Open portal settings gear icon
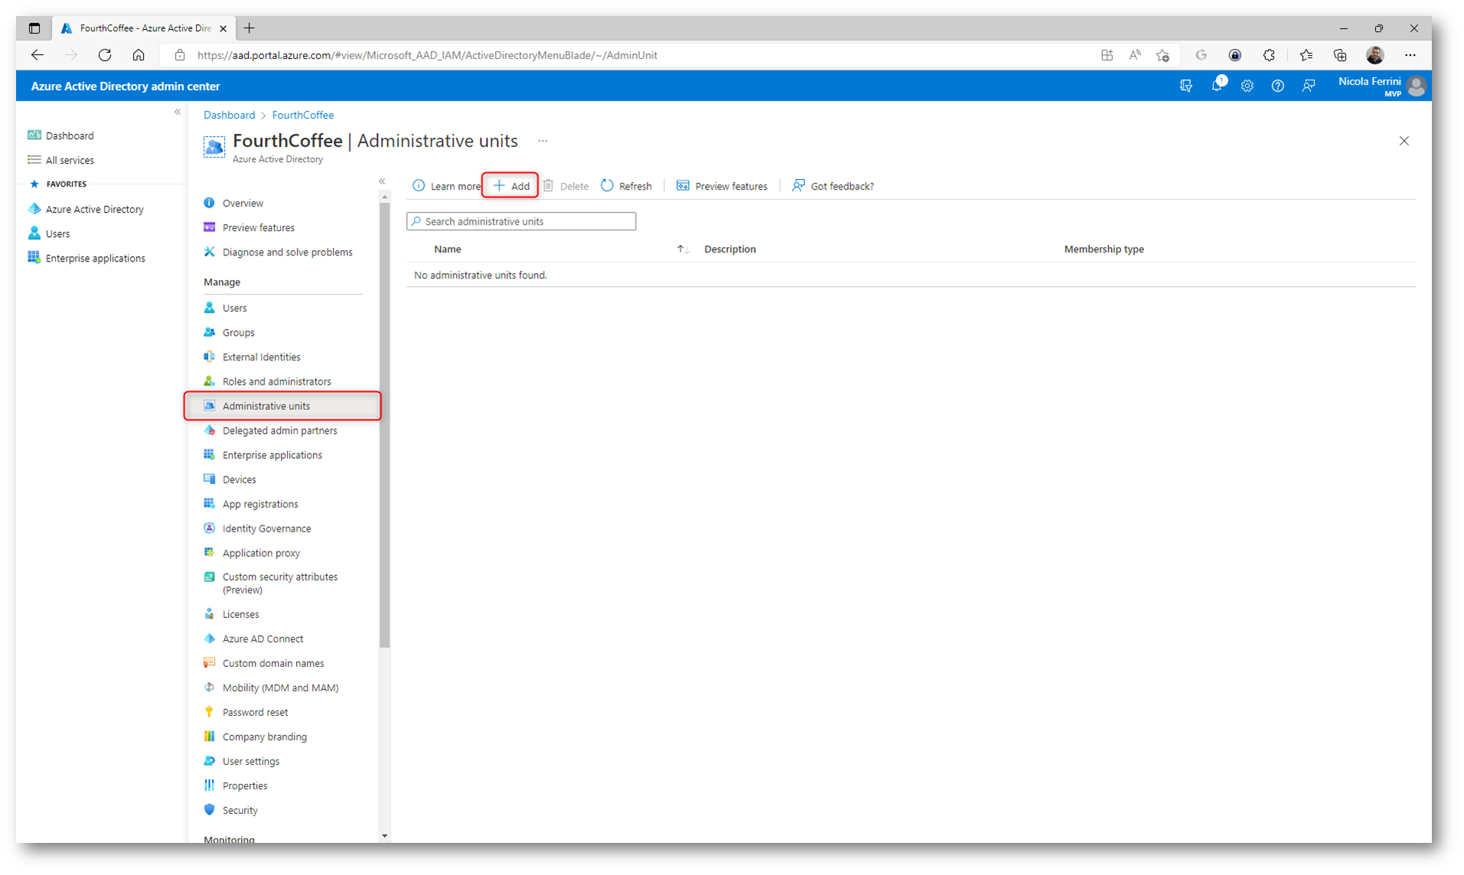The height and width of the screenshot is (875, 1464). (1247, 86)
